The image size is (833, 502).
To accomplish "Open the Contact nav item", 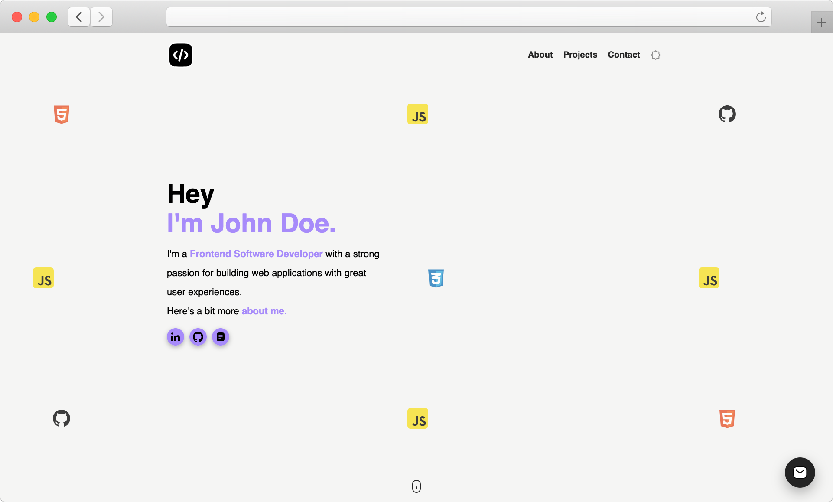I will [x=624, y=55].
